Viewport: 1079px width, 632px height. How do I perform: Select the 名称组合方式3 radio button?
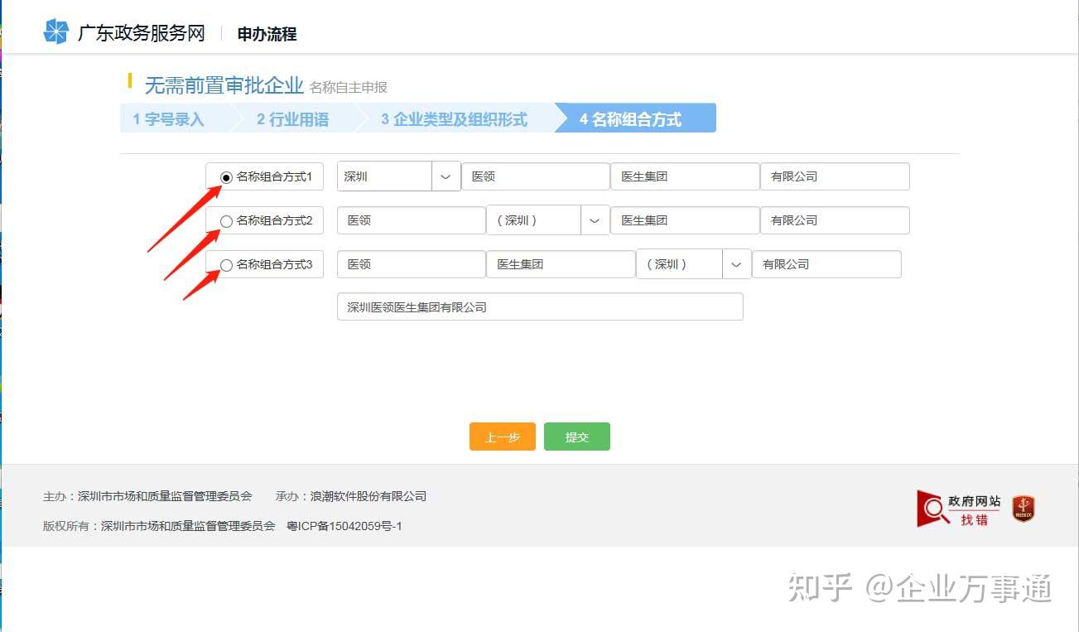pyautogui.click(x=226, y=265)
